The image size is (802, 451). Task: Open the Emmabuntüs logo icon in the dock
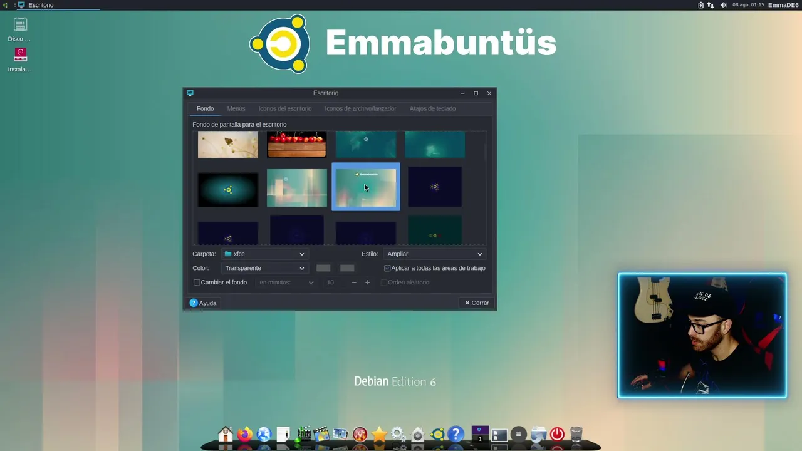point(437,433)
